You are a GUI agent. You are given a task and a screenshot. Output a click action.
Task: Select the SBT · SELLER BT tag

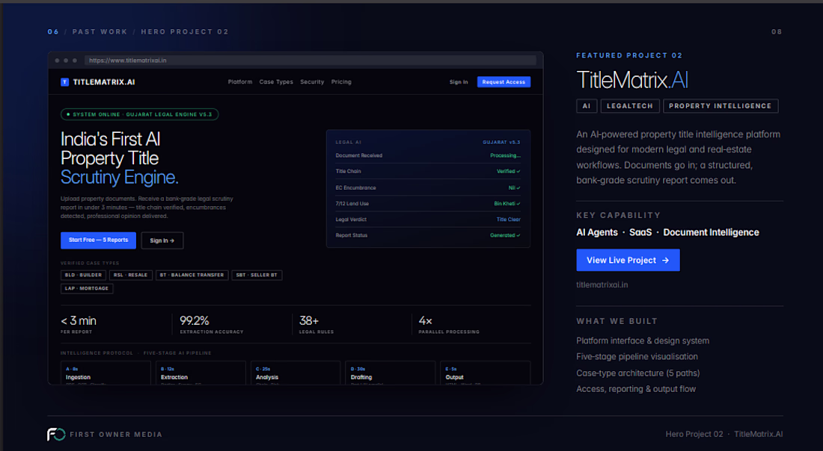click(257, 275)
